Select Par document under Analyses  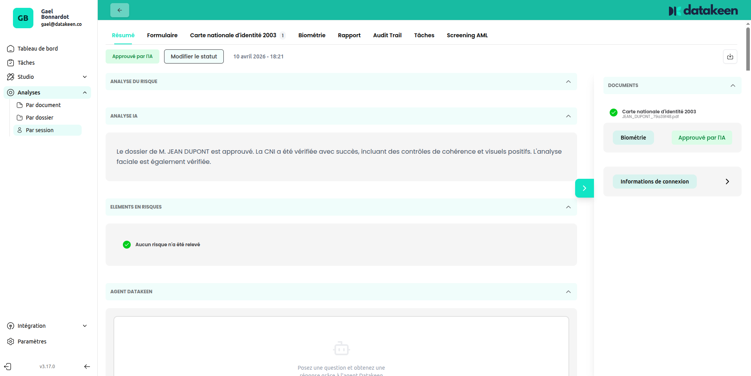click(x=43, y=105)
